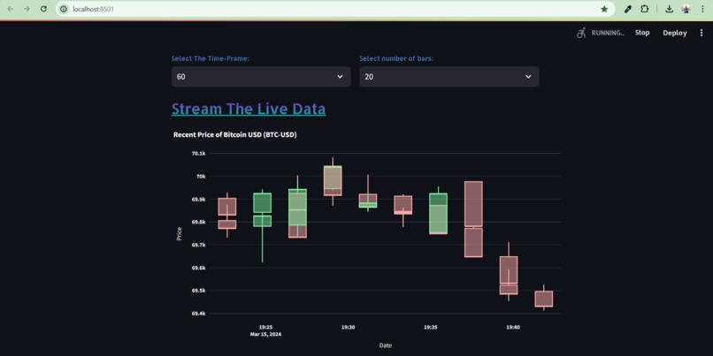
Task: Reload the page with refresh icon
Action: coord(43,9)
